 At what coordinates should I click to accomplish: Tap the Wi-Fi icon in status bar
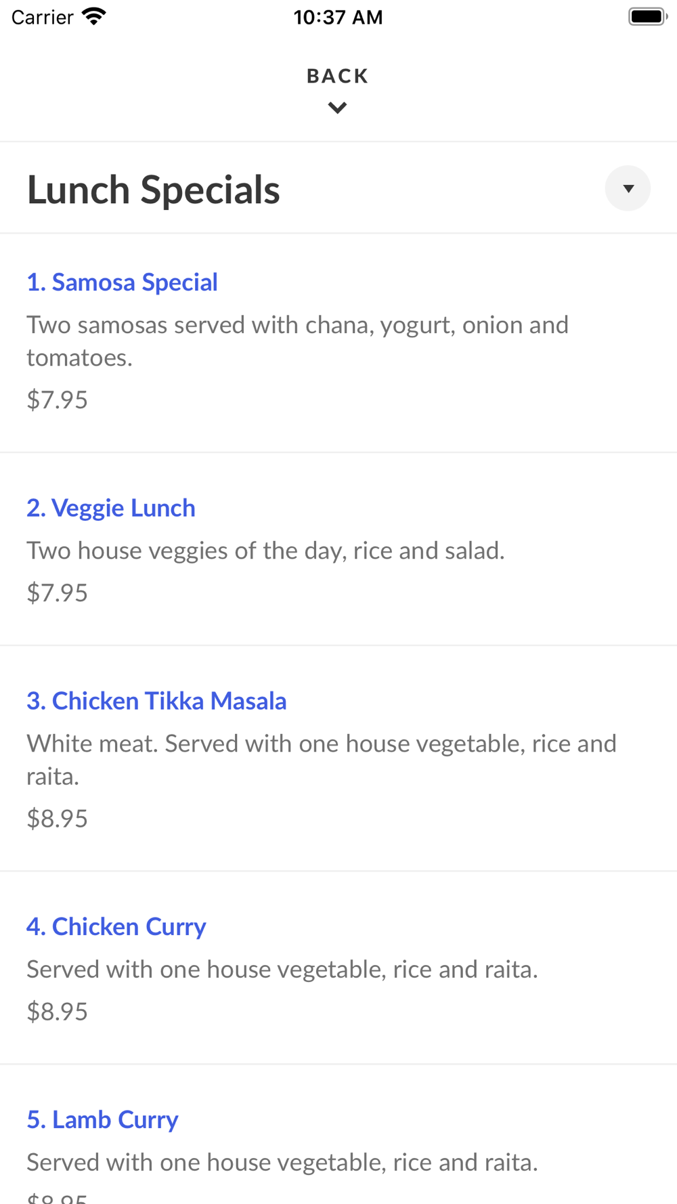[94, 16]
